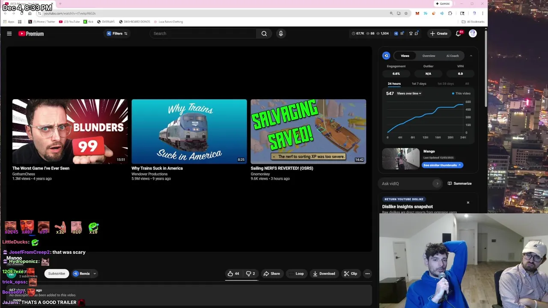Click the Subscribe button
The width and height of the screenshot is (548, 308).
tap(57, 274)
